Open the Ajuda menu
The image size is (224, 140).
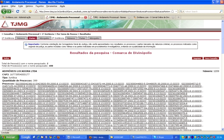pyautogui.click(x=62, y=6)
